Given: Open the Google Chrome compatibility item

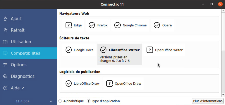Looking at the screenshot, I should point(131,25).
